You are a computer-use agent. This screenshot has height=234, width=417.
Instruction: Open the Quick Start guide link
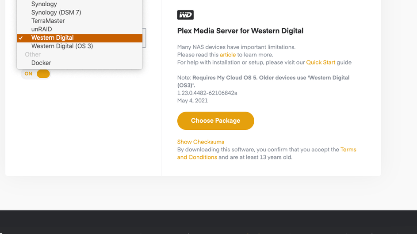coord(321,62)
